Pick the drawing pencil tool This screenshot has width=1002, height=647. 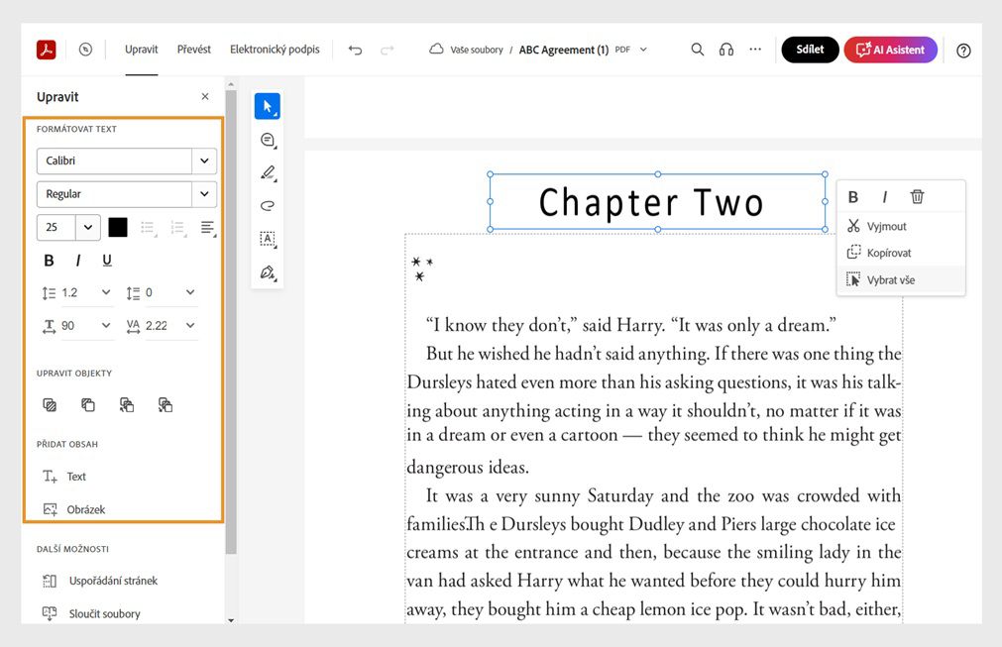(x=267, y=172)
